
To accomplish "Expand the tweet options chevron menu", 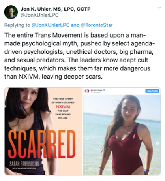I will tap(159, 8).
